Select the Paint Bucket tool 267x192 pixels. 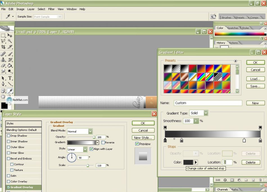click(x=10, y=65)
